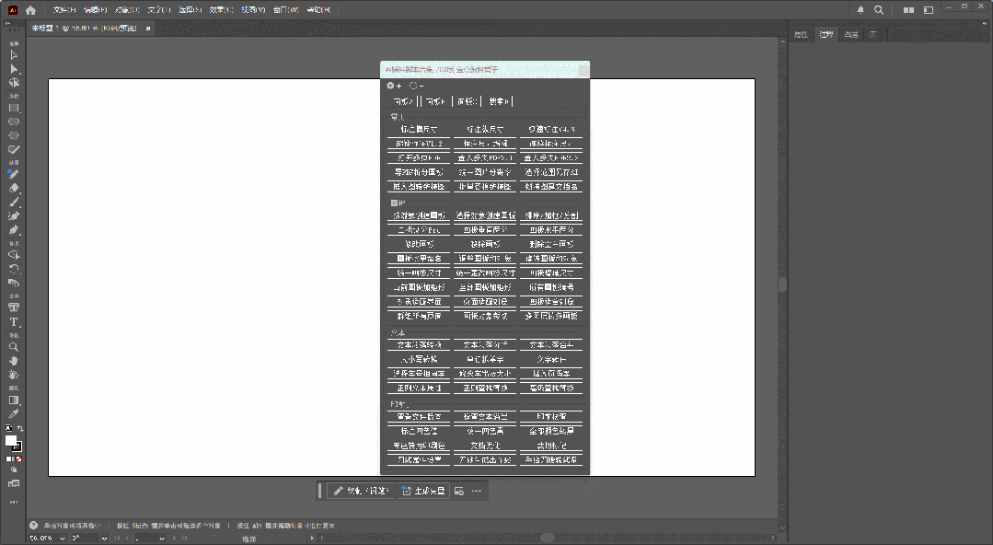Viewport: 993px width, 545px height.
Task: Run the 画板垂直两分 script button
Action: (x=485, y=230)
